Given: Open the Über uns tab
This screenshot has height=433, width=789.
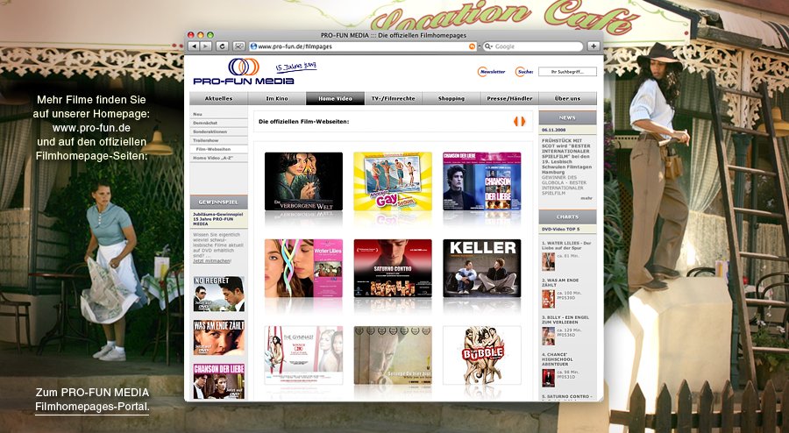Looking at the screenshot, I should click(567, 98).
